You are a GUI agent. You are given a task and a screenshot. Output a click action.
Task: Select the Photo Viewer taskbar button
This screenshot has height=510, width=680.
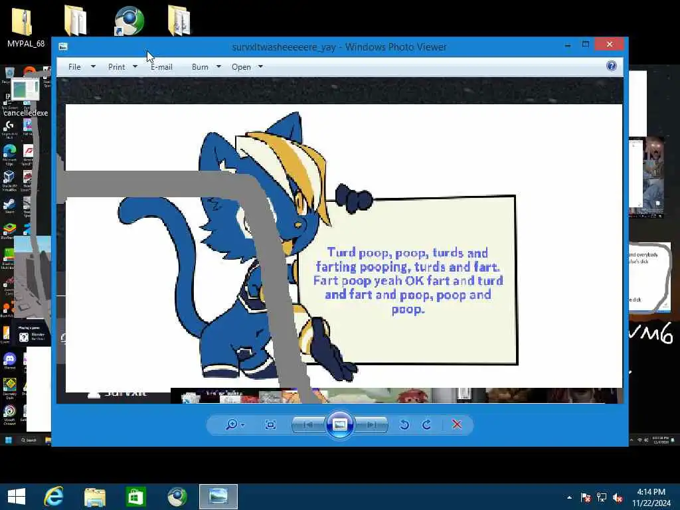[x=218, y=497]
